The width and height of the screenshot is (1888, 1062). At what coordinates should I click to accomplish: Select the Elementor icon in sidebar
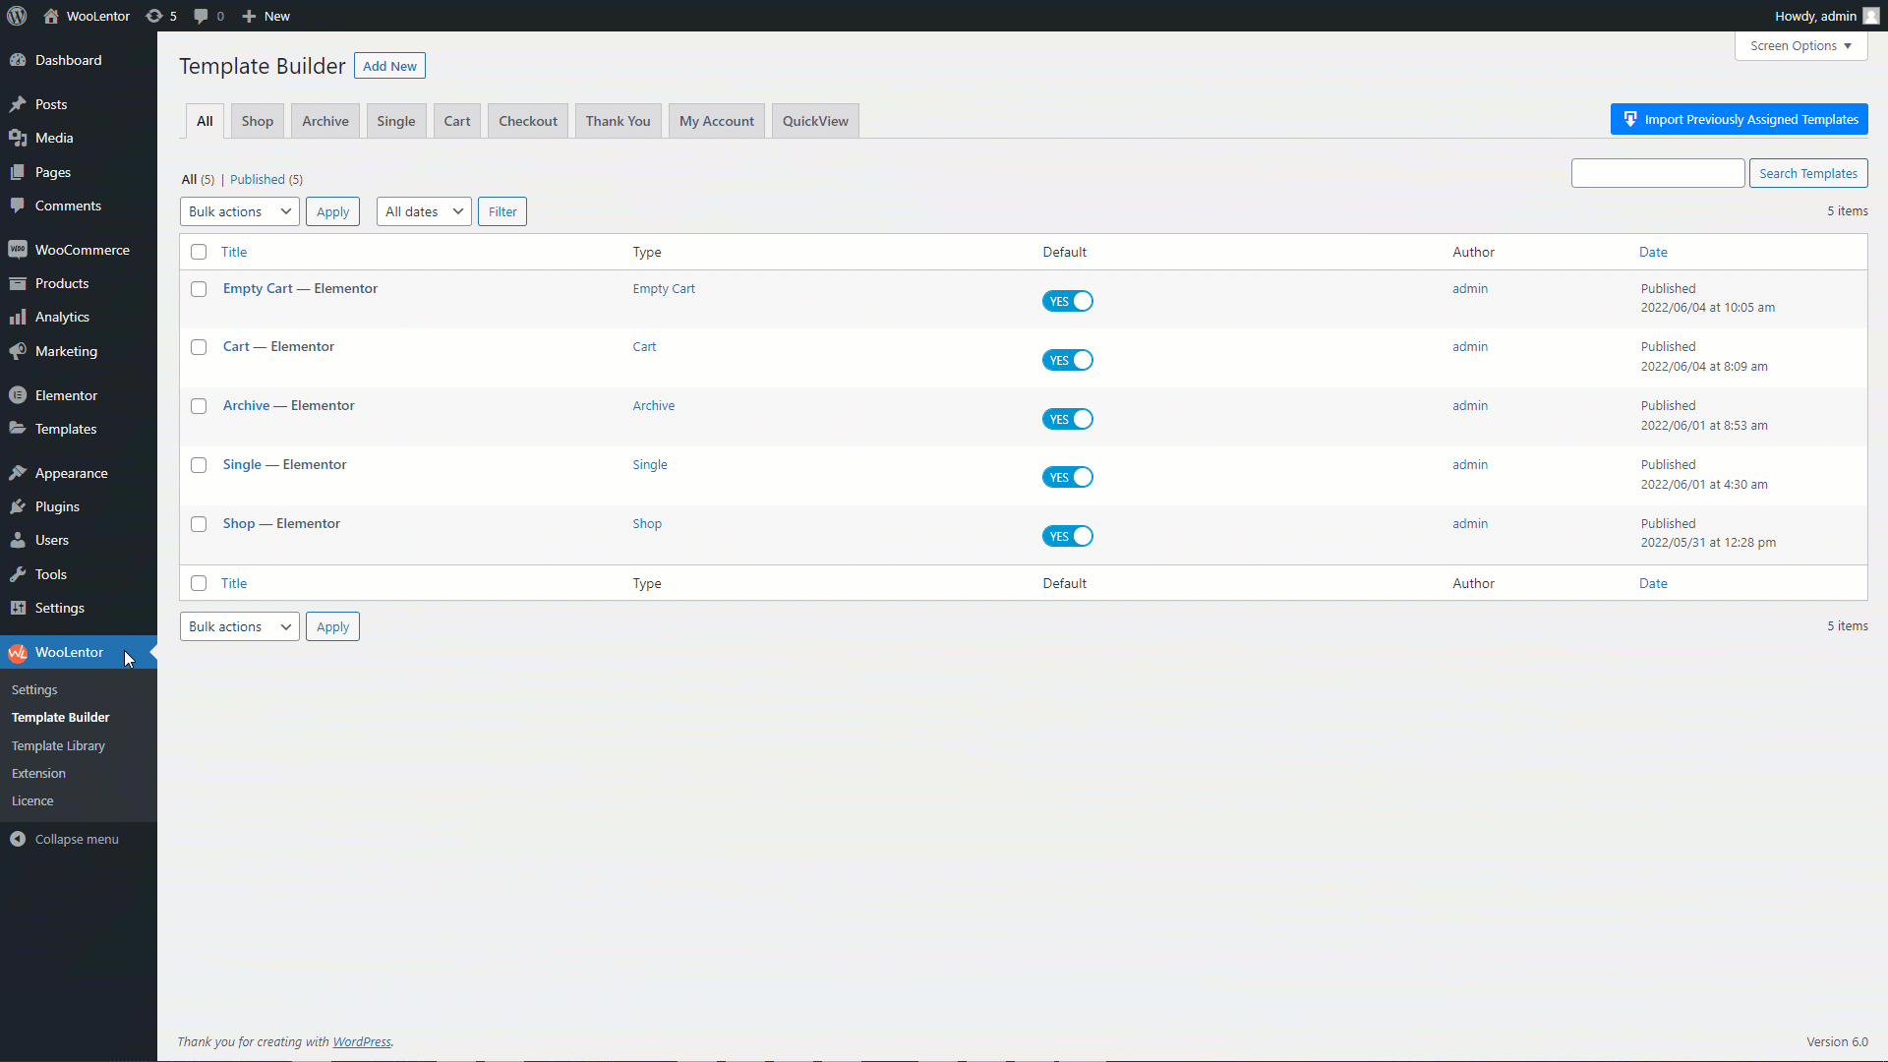click(x=19, y=394)
